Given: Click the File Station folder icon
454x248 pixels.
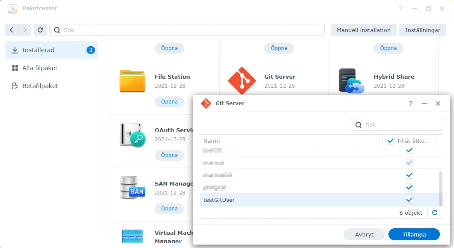Looking at the screenshot, I should [x=132, y=80].
